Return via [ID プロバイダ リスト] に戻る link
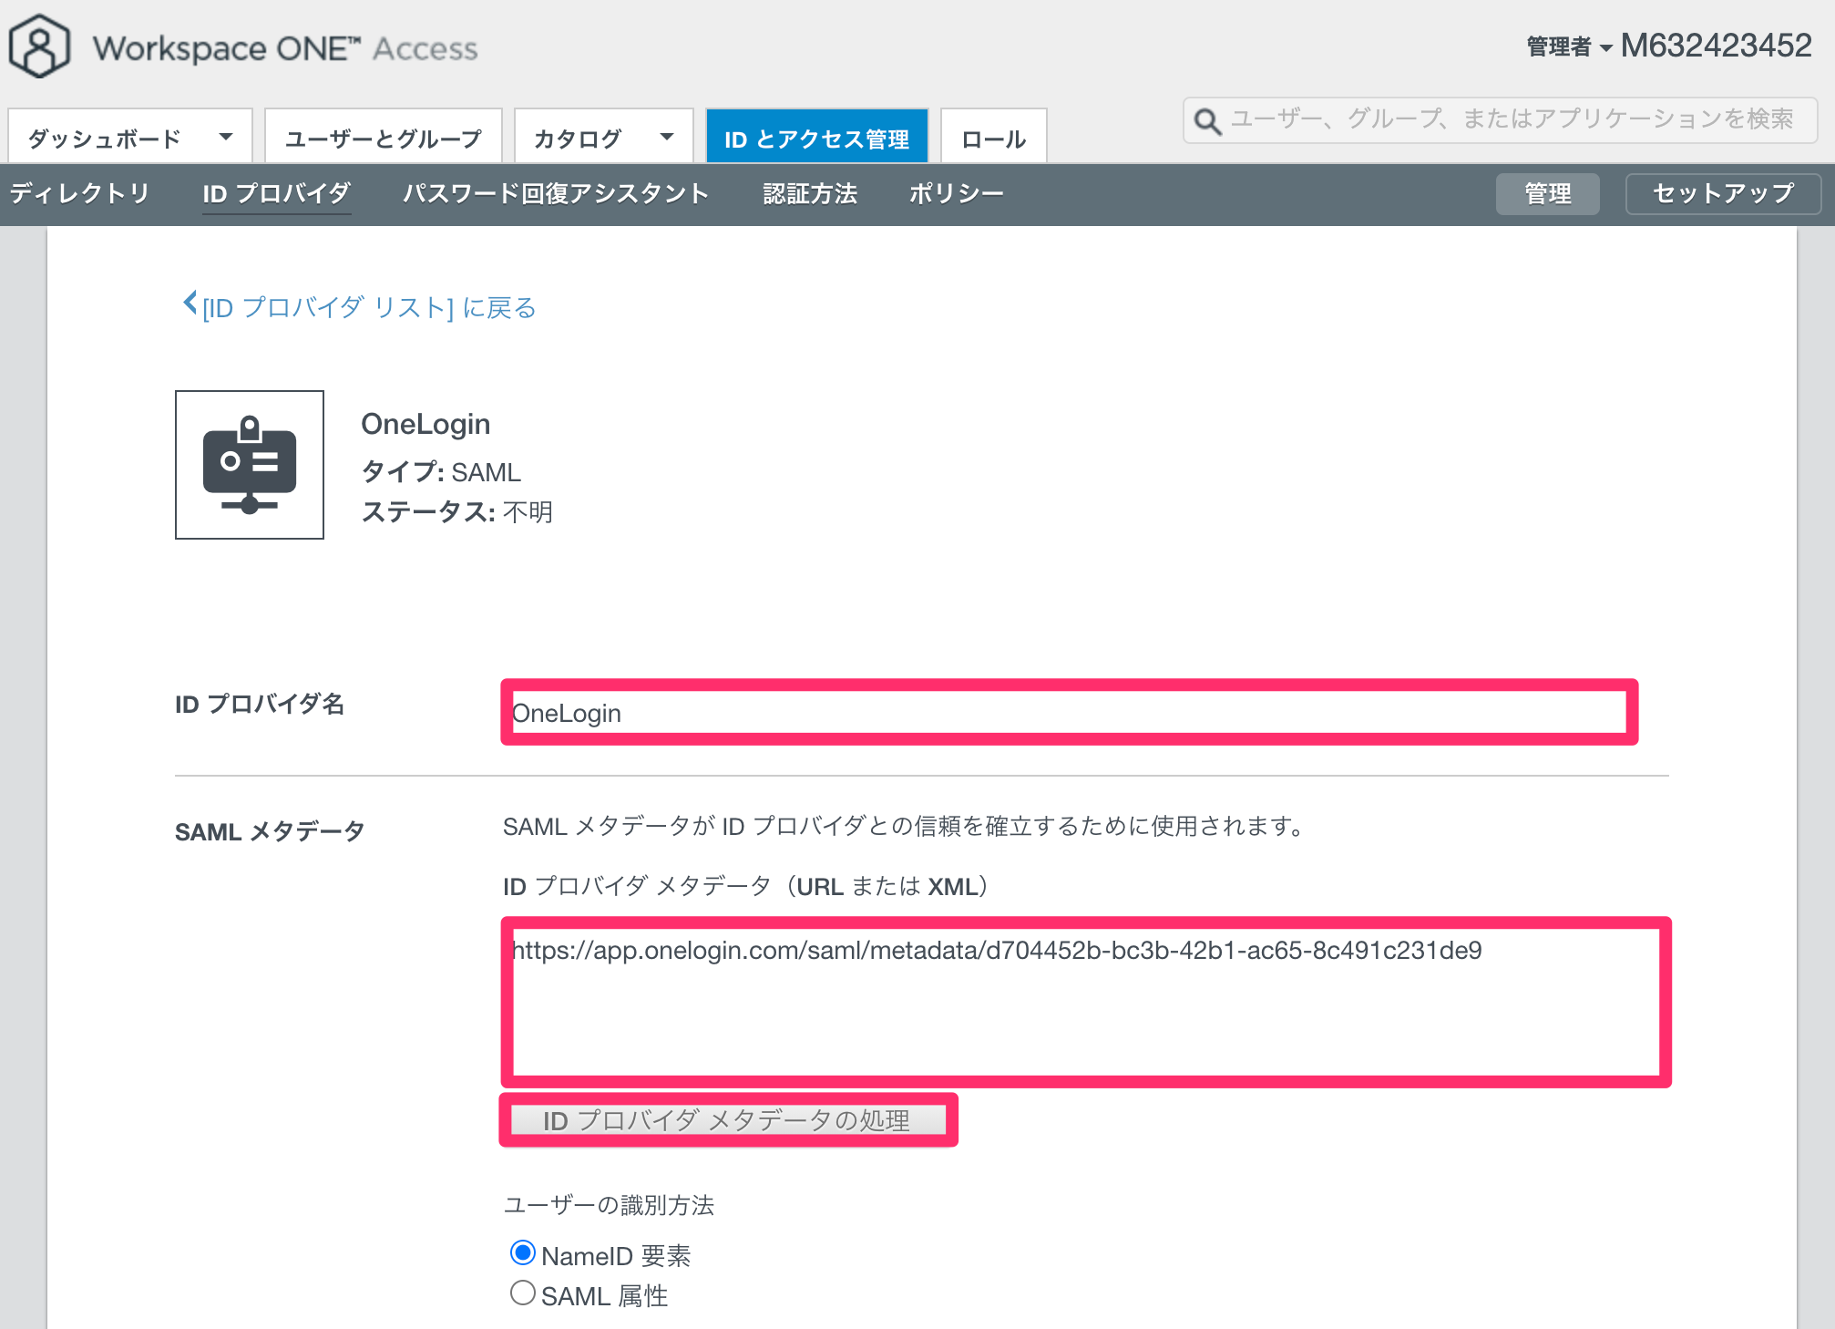 point(369,307)
